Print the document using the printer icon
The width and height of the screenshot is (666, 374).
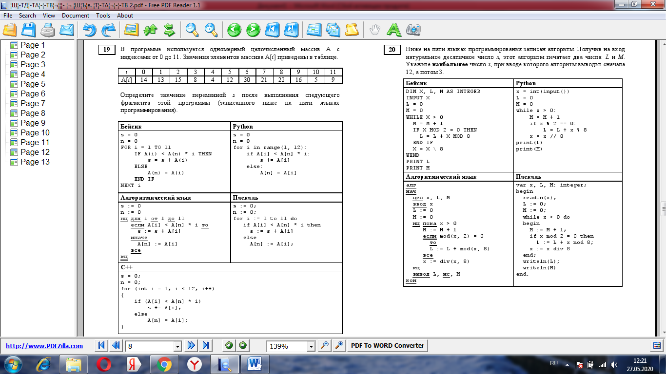(48, 30)
